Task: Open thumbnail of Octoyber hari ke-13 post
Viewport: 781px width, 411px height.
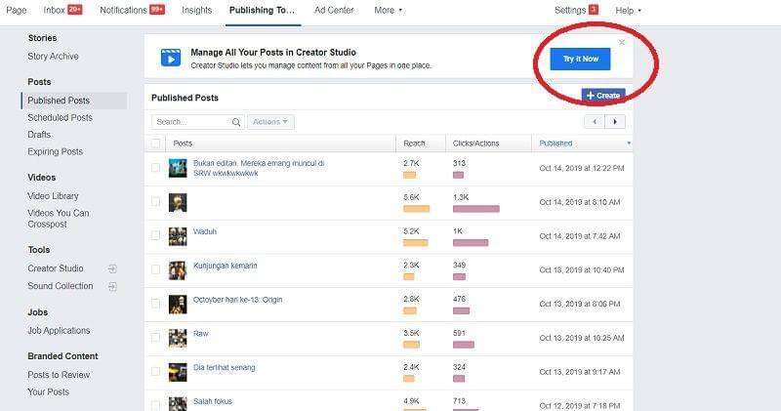Action: tap(178, 305)
